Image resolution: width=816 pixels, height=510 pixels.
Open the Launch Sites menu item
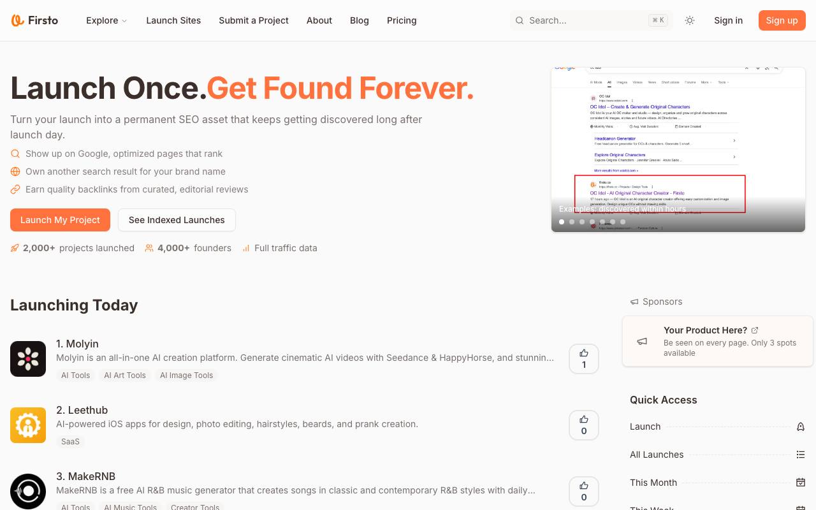[173, 20]
